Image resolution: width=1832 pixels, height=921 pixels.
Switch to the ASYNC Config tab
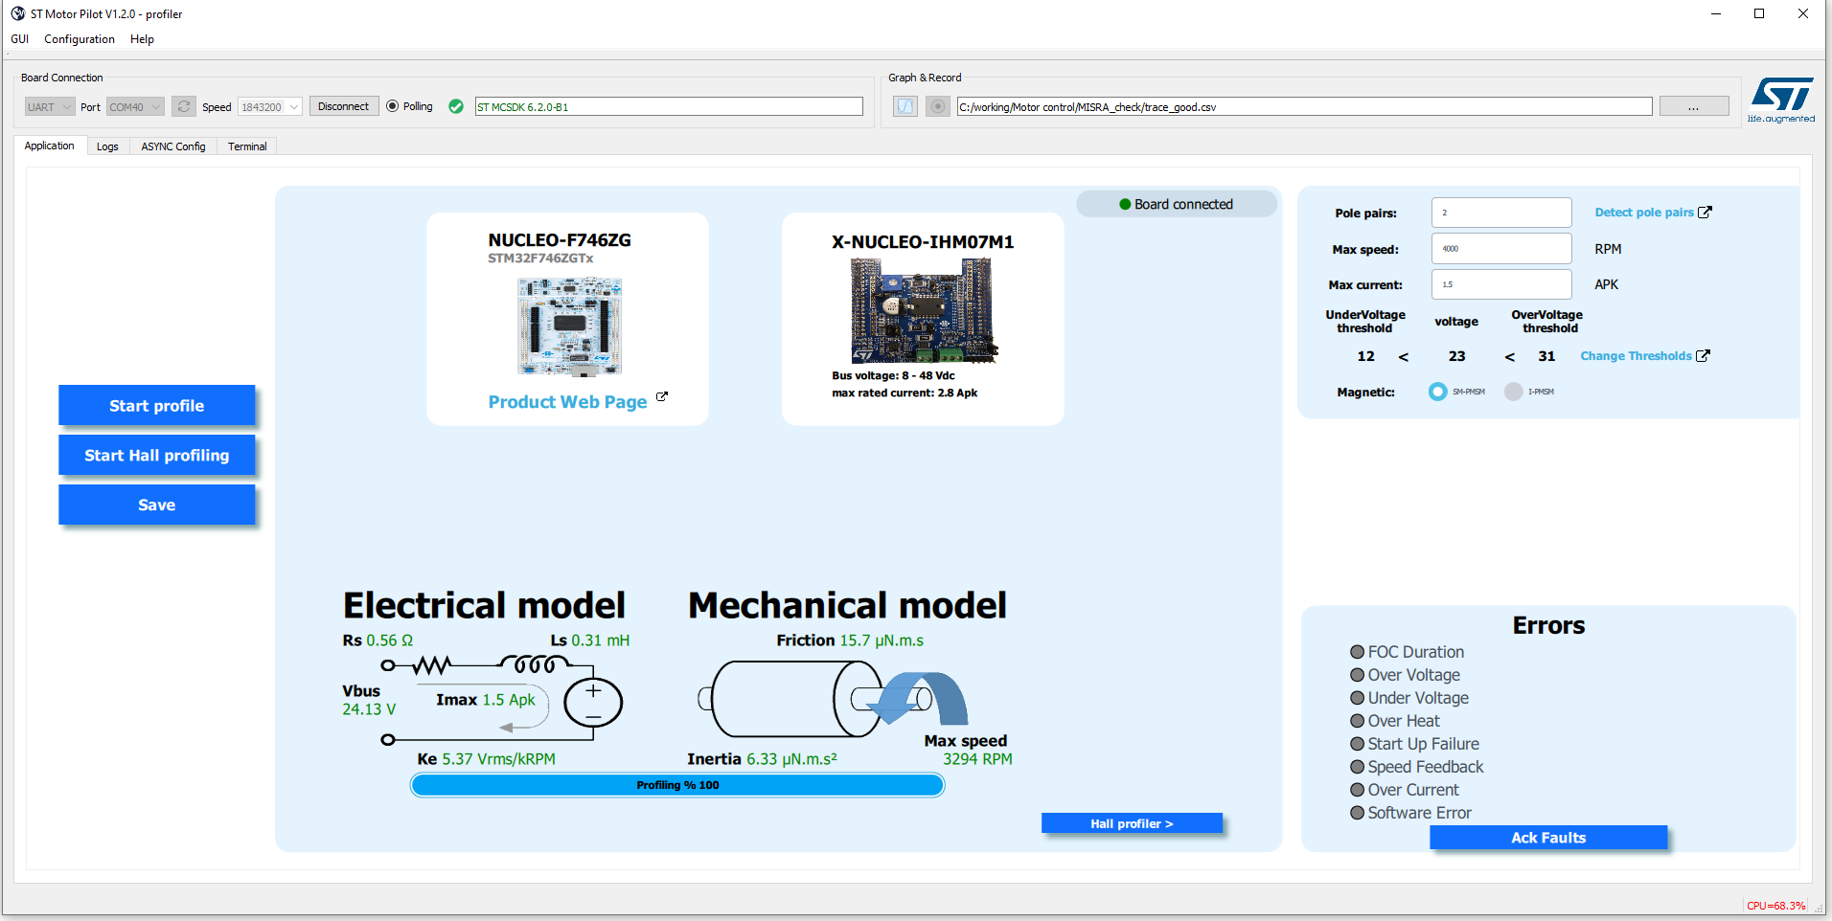pos(173,146)
